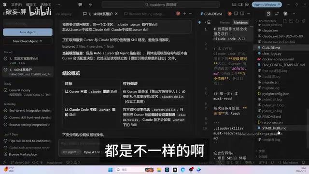Image resolution: width=309 pixels, height=174 pixels.
Task: Expand the sidebar views dropdown chevron
Action: coord(294,14)
